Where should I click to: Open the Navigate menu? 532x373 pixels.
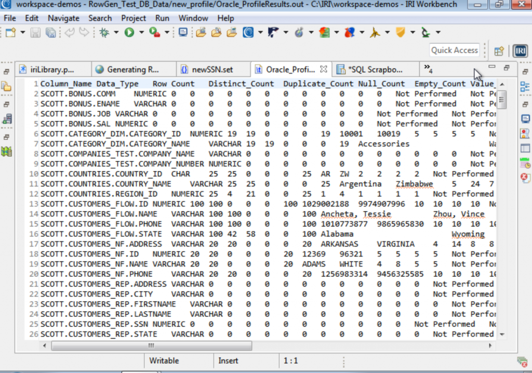(63, 18)
